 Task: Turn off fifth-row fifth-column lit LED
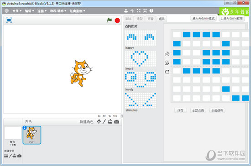[x=216, y=71]
